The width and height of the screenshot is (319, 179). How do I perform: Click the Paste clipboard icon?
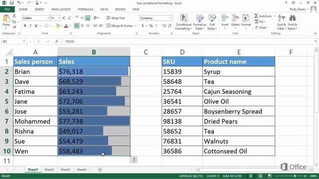coord(6,18)
